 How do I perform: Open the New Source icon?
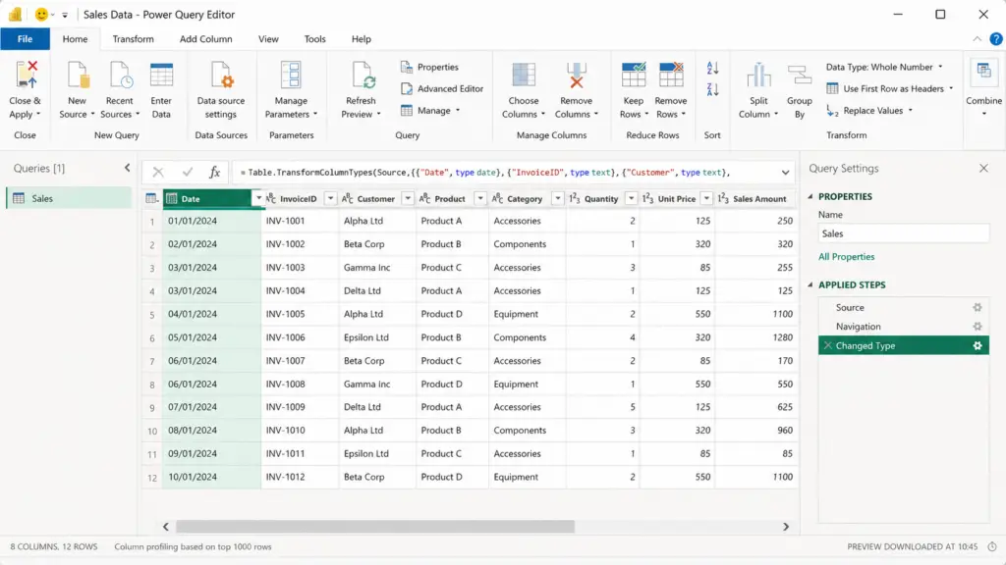coord(78,75)
